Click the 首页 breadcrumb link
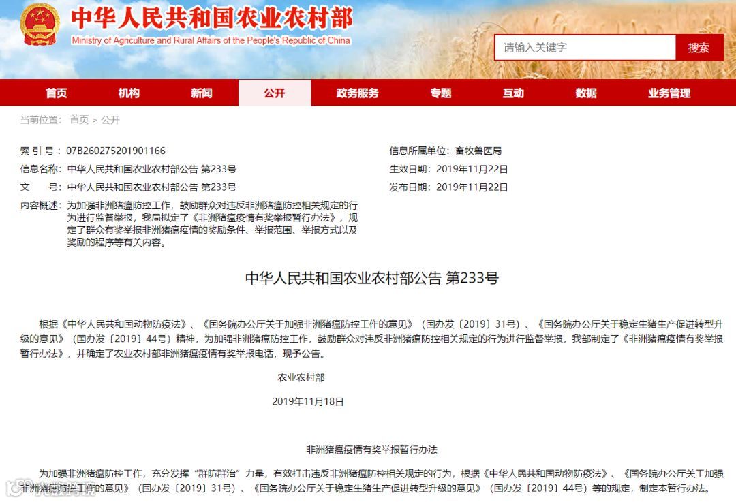Image resolution: width=736 pixels, height=502 pixels. click(x=79, y=120)
